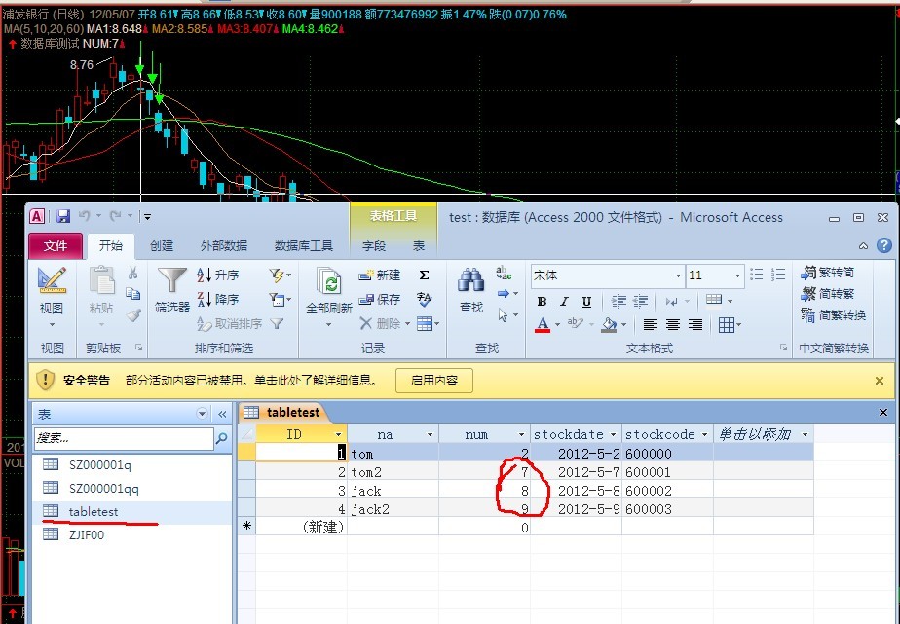The height and width of the screenshot is (624, 900).
Task: Click the Σ totals icon
Action: coord(424,275)
